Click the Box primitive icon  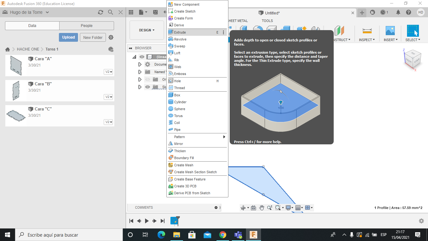pos(171,95)
